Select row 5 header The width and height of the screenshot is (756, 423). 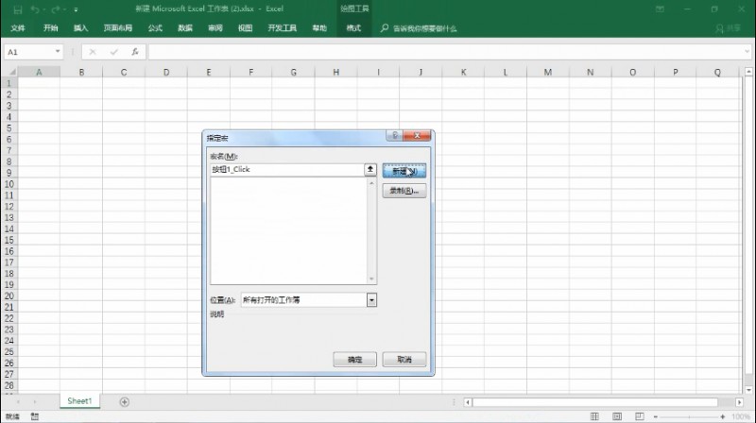point(9,128)
